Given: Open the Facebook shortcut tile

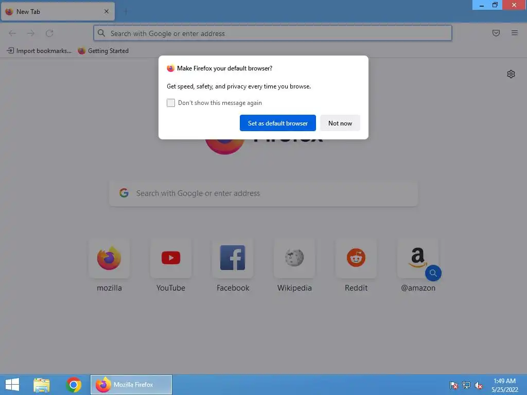Looking at the screenshot, I should click(233, 258).
